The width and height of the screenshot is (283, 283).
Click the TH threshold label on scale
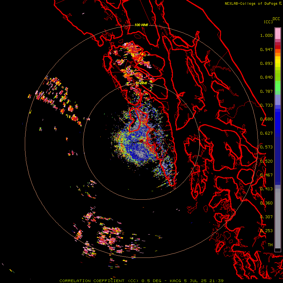pos(270,245)
